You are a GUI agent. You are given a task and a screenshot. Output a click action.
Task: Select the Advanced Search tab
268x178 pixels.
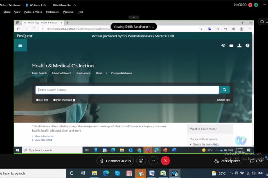pos(61,73)
